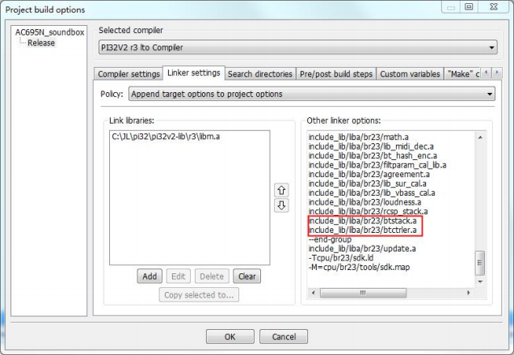This screenshot has height=355, width=514.
Task: Click the agreement.a line
Action: pyautogui.click(x=369, y=174)
